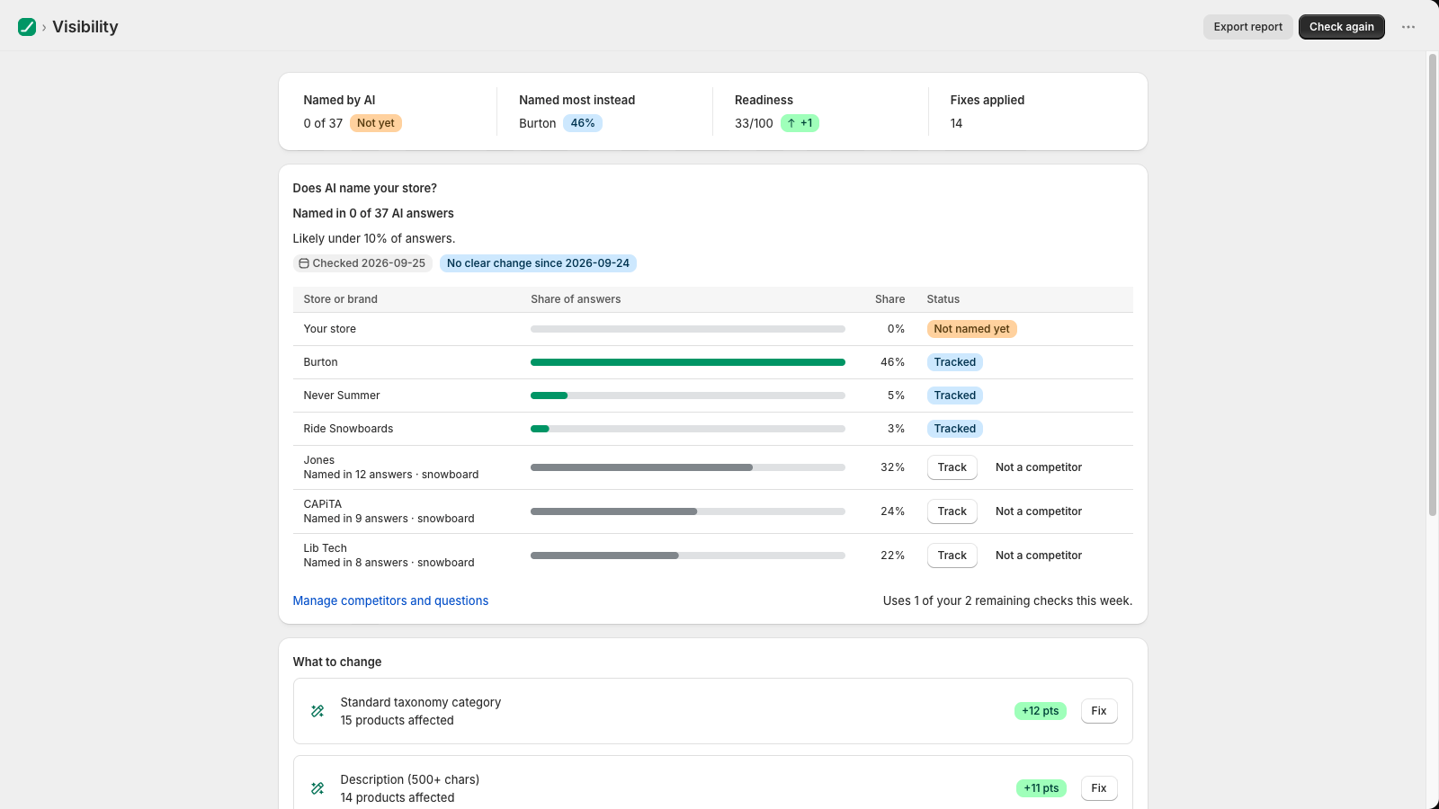The image size is (1439, 809).
Task: Open Manage competitors and questions link
Action: coord(390,600)
